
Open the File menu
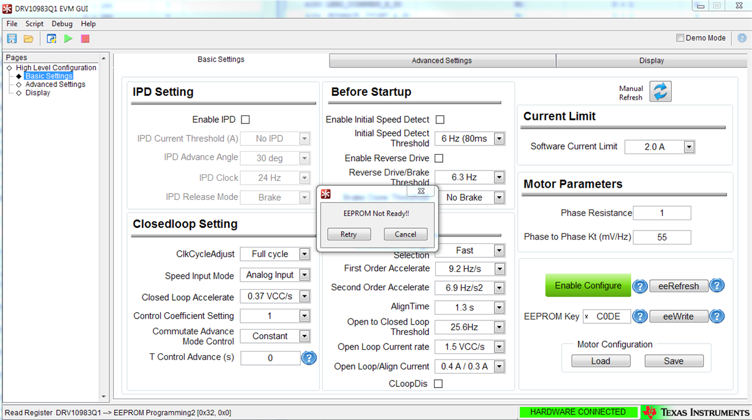pyautogui.click(x=12, y=24)
